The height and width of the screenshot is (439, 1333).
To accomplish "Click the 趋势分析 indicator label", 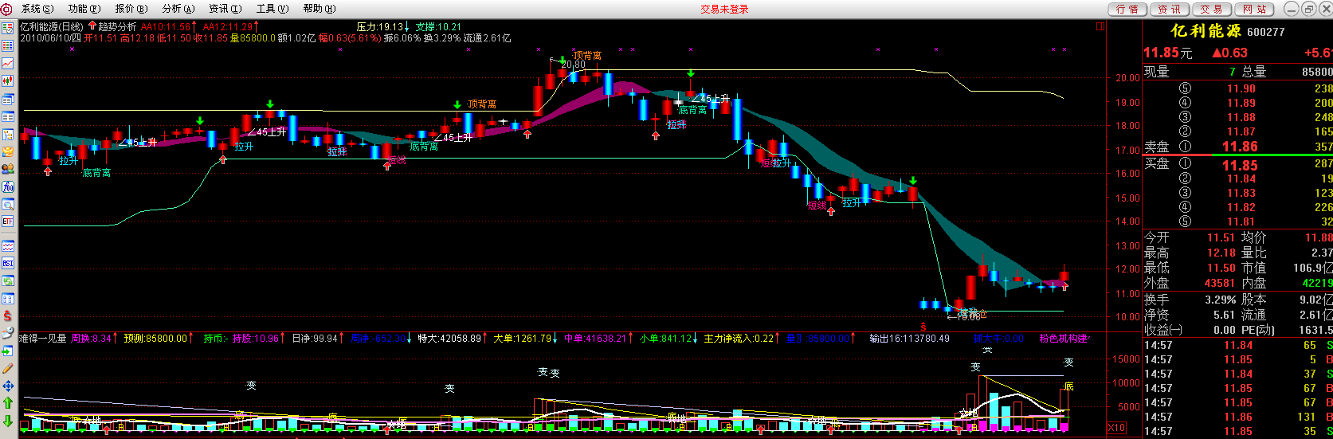I will point(117,27).
